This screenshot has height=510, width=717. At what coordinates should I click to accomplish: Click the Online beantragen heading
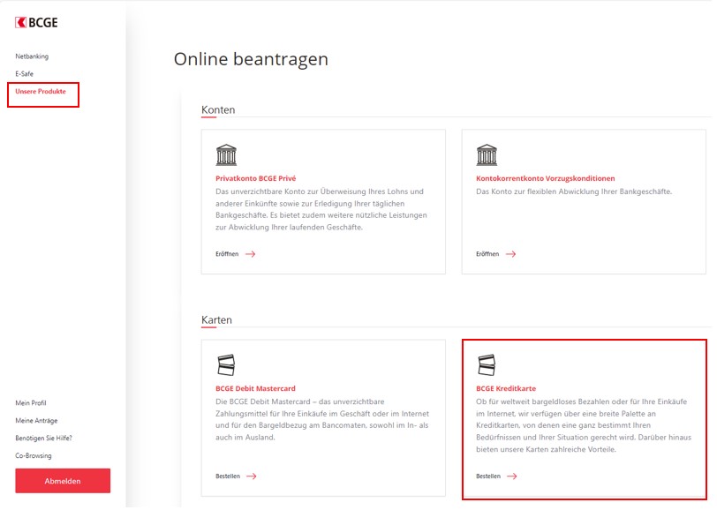click(x=251, y=59)
